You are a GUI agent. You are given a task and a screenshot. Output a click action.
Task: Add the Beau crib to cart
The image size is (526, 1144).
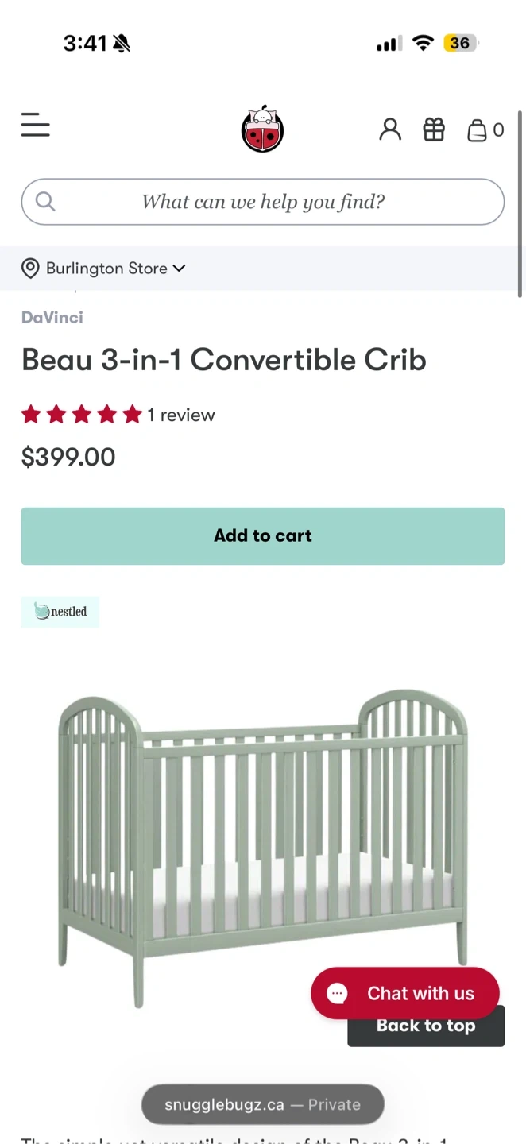tap(263, 536)
